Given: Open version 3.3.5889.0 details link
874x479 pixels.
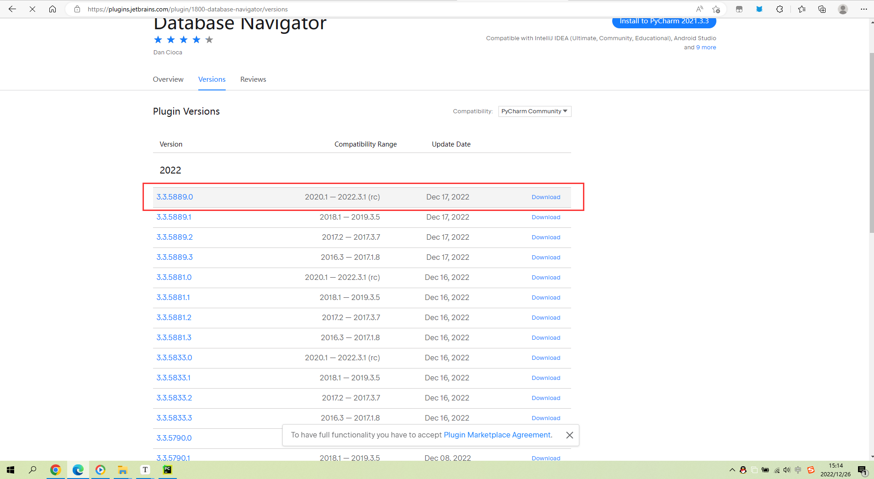Looking at the screenshot, I should click(175, 197).
